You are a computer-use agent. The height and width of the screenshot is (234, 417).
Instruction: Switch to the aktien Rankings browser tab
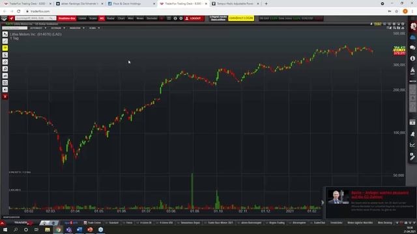[x=79, y=4]
